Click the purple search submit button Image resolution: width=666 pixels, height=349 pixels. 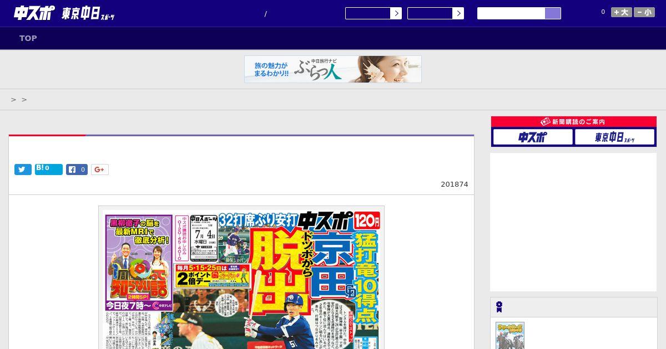(553, 13)
